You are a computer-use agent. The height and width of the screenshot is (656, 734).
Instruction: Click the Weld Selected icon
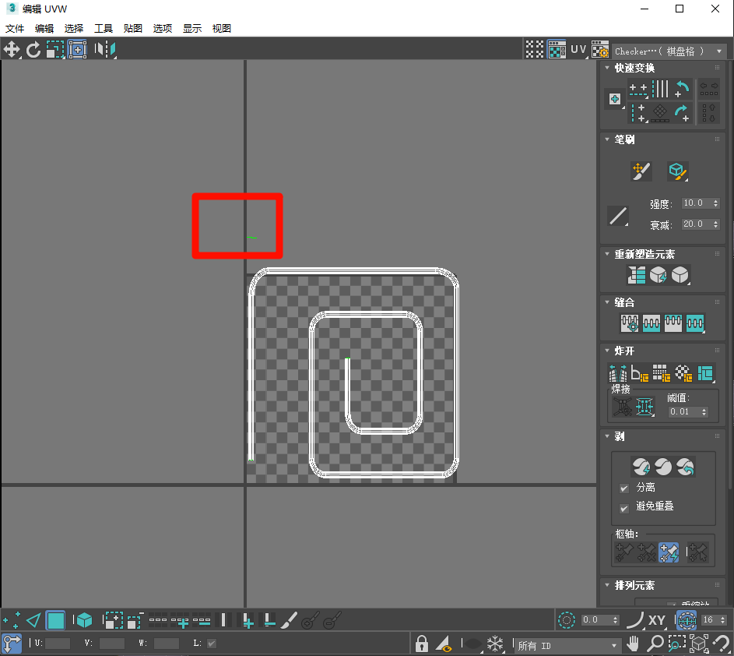tap(644, 407)
